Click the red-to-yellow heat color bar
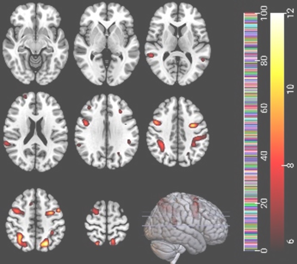This screenshot has width=297, height=264. (277, 132)
